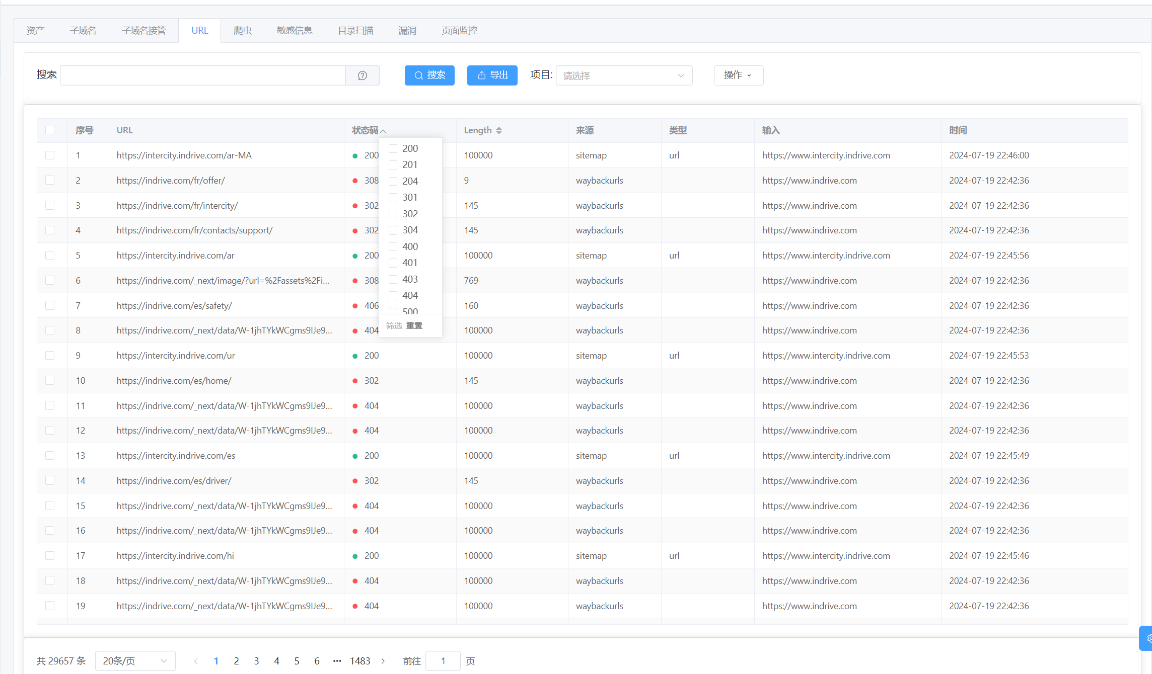Click the search help question-mark icon

362,75
